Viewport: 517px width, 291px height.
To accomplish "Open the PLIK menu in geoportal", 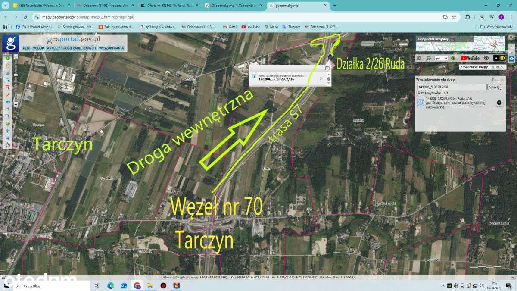I will coord(27,48).
